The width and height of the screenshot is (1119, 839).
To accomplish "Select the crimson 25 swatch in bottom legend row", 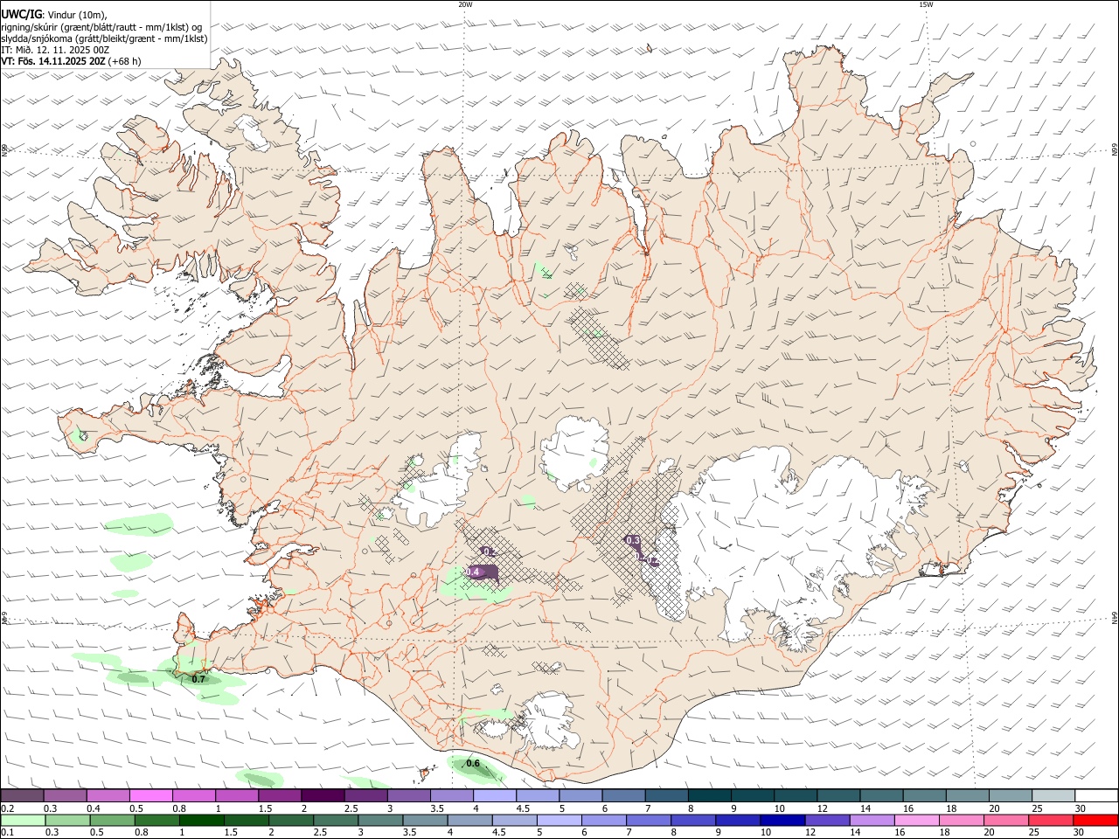I will pos(1051,821).
